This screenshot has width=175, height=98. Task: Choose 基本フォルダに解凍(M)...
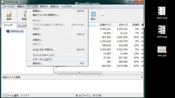pyautogui.click(x=57, y=15)
